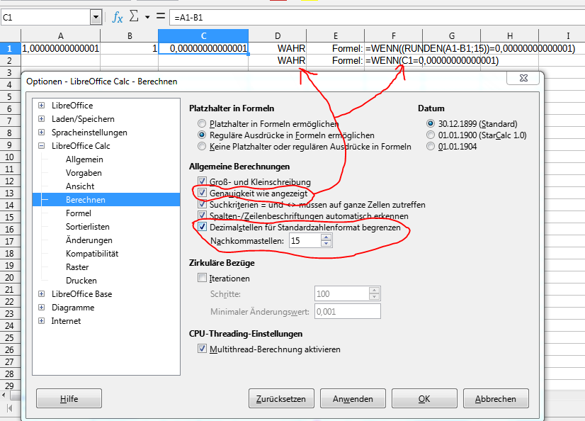
Task: Open the Function Wizard fx icon
Action: [118, 17]
